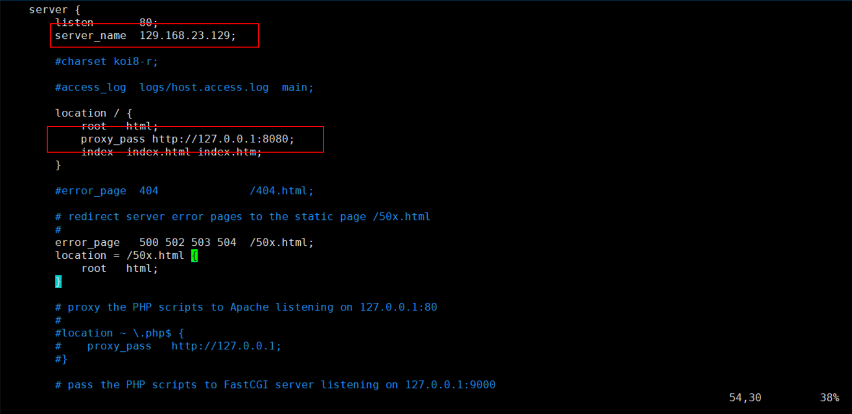The width and height of the screenshot is (852, 414).
Task: Click the error_page directive keyword
Action: pos(87,243)
